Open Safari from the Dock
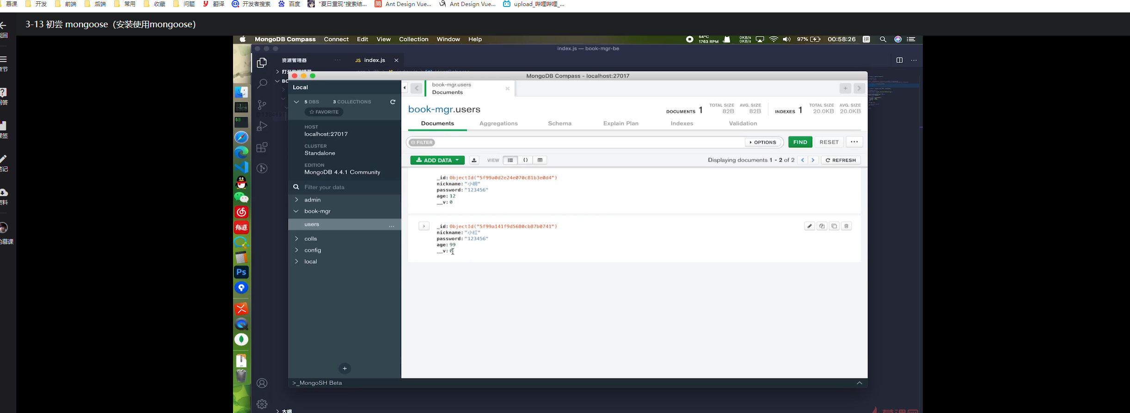This screenshot has height=413, width=1130. coord(241,137)
